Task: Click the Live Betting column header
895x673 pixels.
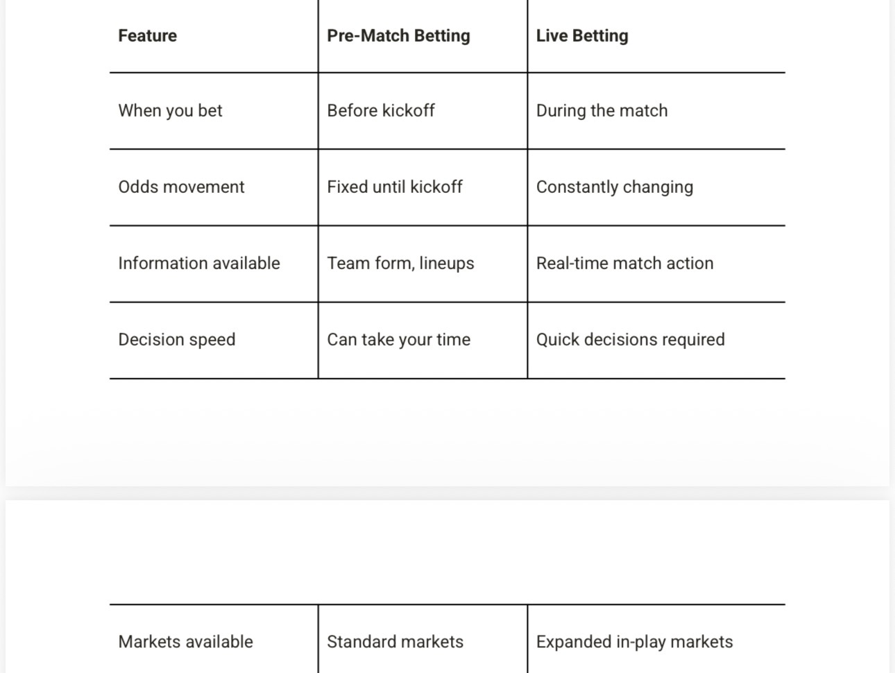Action: click(582, 36)
